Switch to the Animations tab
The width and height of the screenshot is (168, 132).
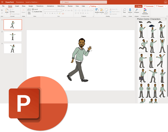(x=50, y=6)
